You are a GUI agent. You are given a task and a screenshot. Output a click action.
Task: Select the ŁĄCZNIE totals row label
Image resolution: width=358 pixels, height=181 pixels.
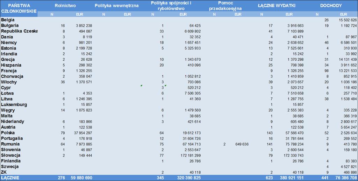10,178
